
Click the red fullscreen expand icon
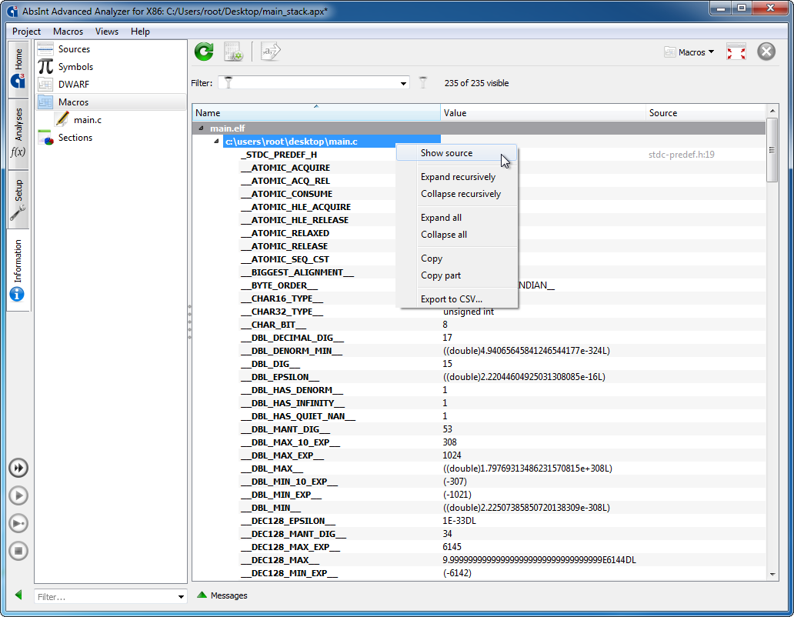736,52
